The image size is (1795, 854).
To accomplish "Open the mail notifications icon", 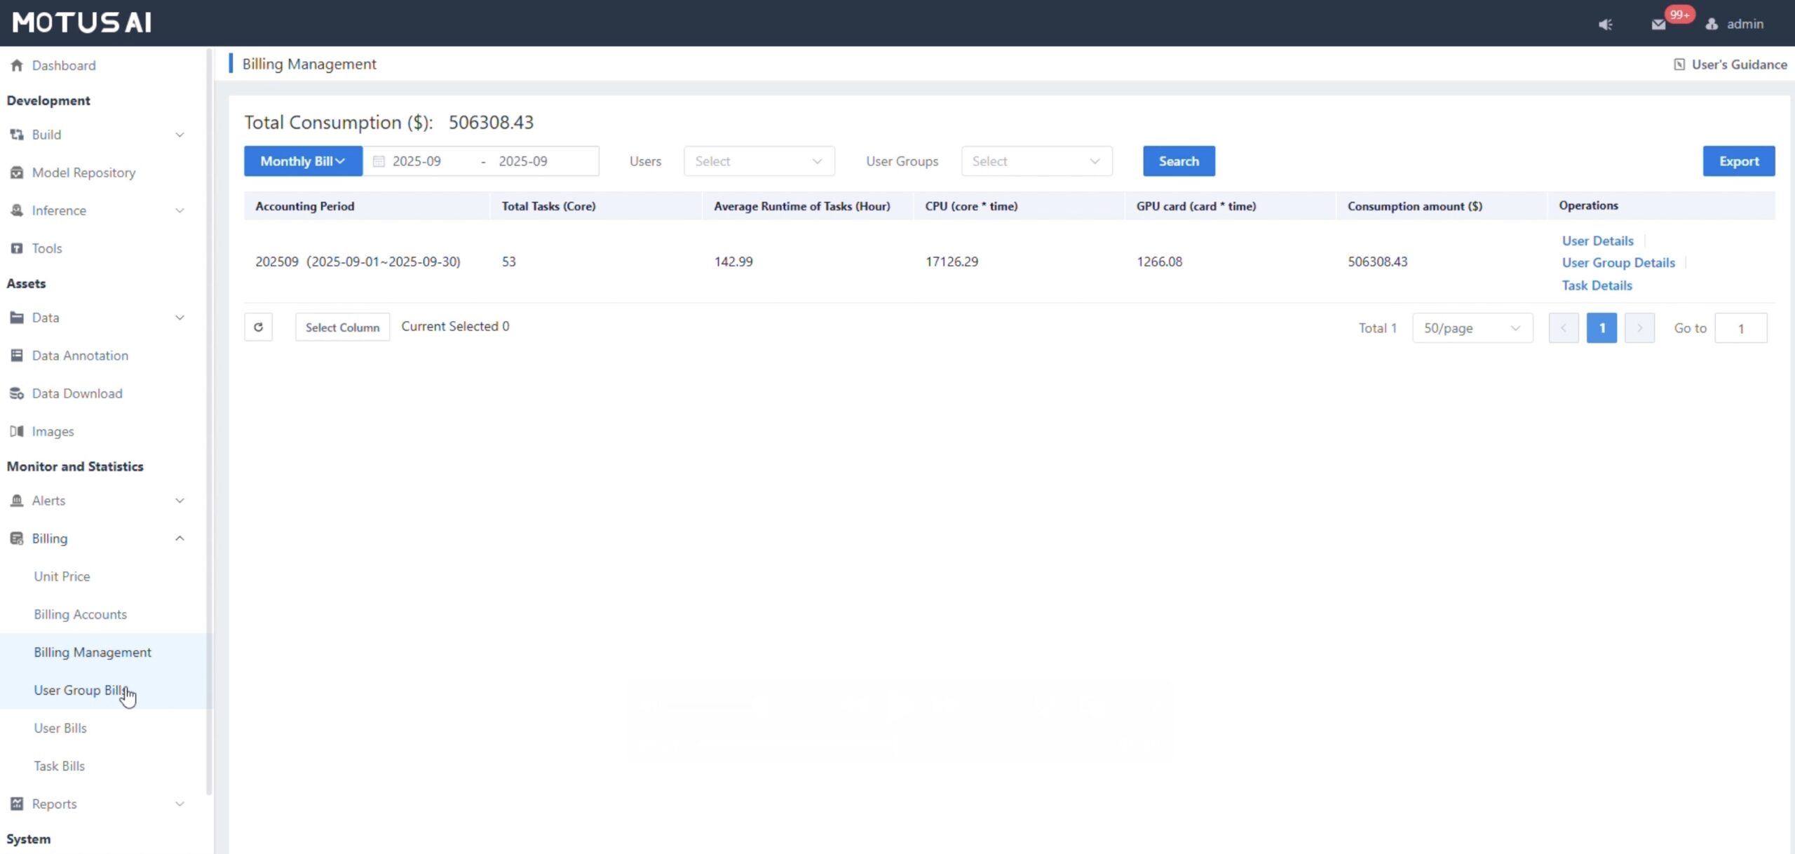I will (x=1658, y=25).
